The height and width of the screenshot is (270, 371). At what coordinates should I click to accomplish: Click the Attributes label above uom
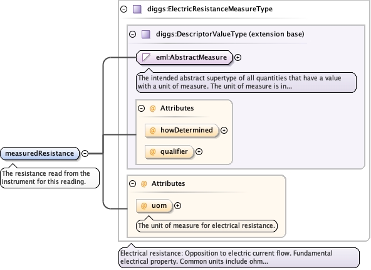pos(168,183)
